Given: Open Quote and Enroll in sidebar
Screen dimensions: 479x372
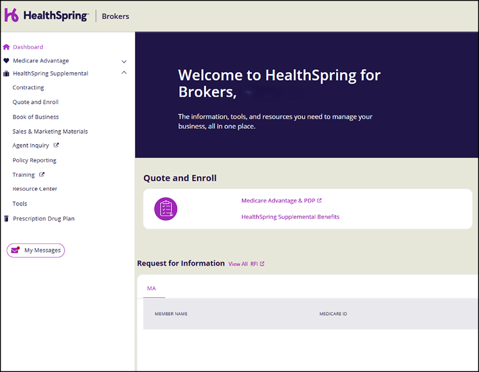Looking at the screenshot, I should pyautogui.click(x=35, y=102).
